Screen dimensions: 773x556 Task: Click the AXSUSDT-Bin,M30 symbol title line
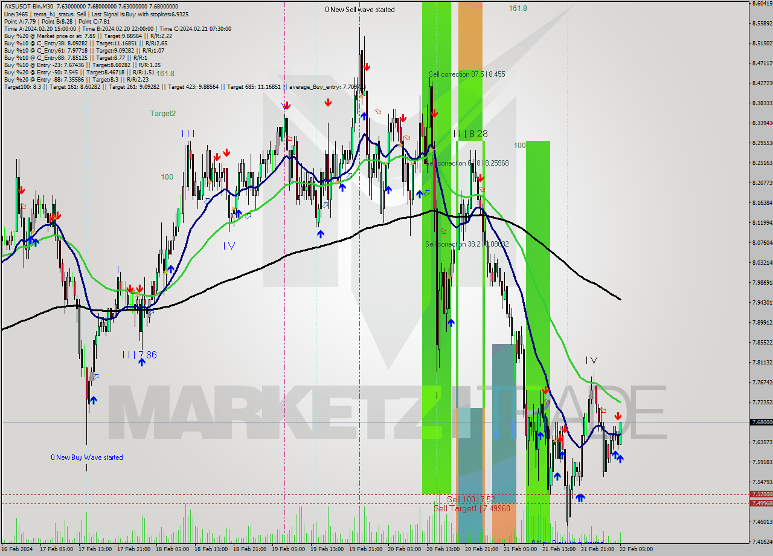[91, 6]
